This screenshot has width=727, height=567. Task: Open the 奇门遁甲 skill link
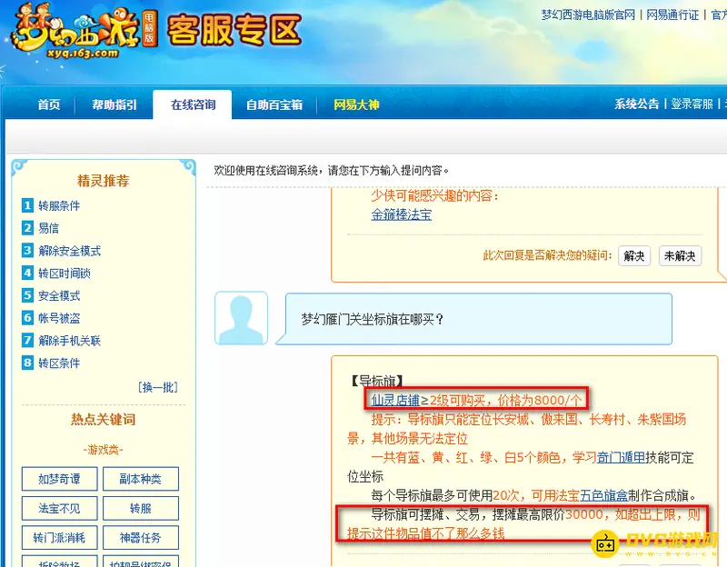[621, 458]
